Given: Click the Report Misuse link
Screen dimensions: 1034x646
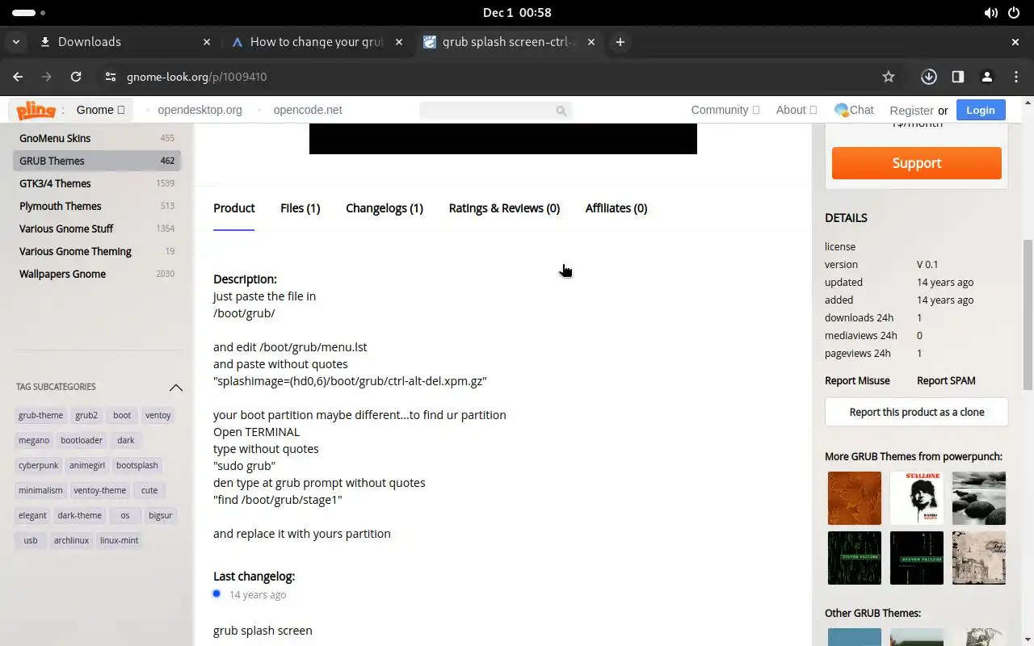Looking at the screenshot, I should (x=857, y=380).
